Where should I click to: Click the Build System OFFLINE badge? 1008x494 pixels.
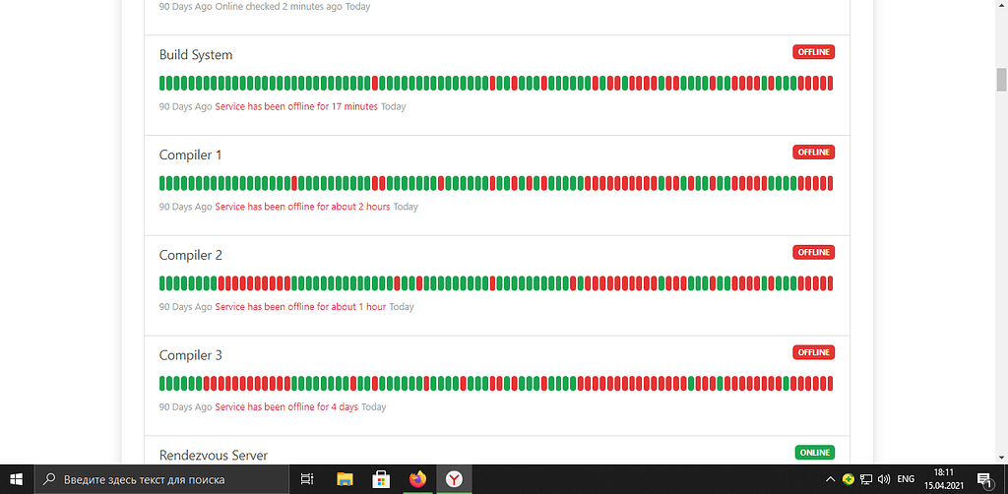(x=813, y=52)
